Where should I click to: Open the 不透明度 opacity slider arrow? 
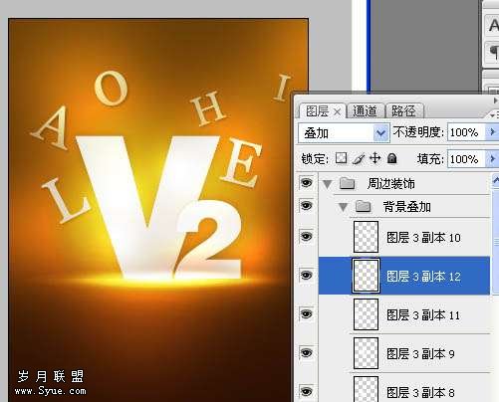(492, 132)
